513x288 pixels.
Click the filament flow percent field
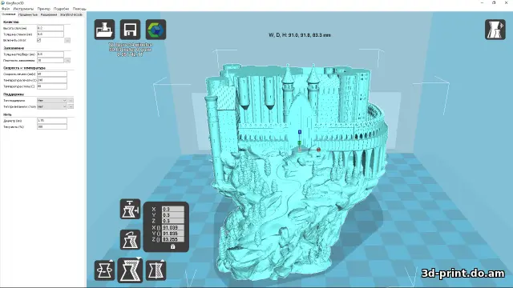(52, 126)
